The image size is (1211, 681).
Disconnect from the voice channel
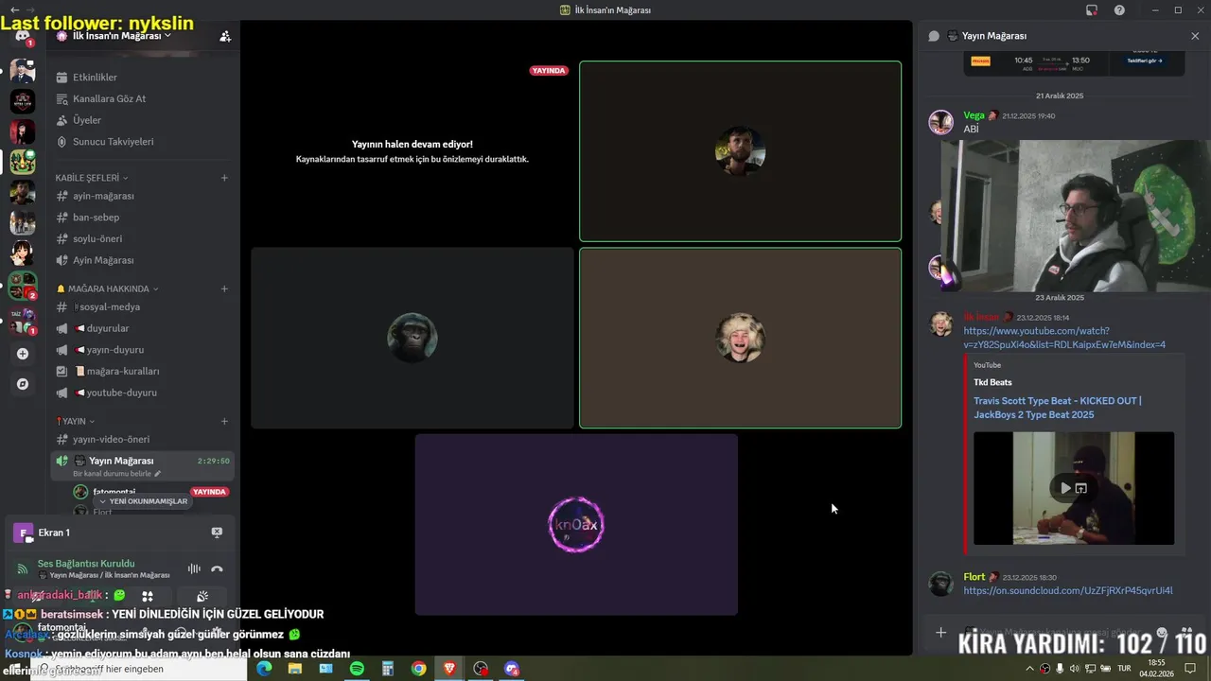pos(217,568)
